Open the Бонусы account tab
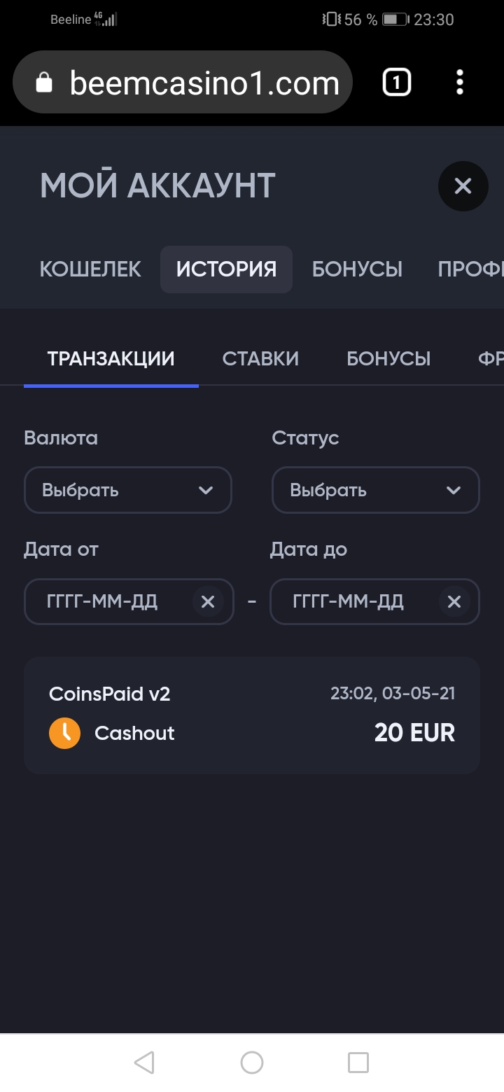This screenshot has height=1092, width=504. pos(357,269)
